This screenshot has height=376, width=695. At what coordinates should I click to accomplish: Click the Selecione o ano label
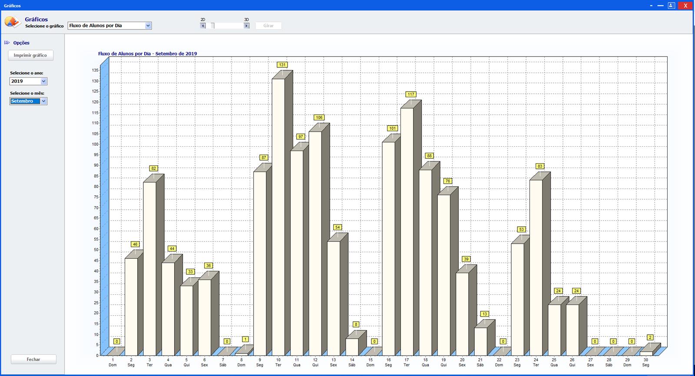point(26,73)
